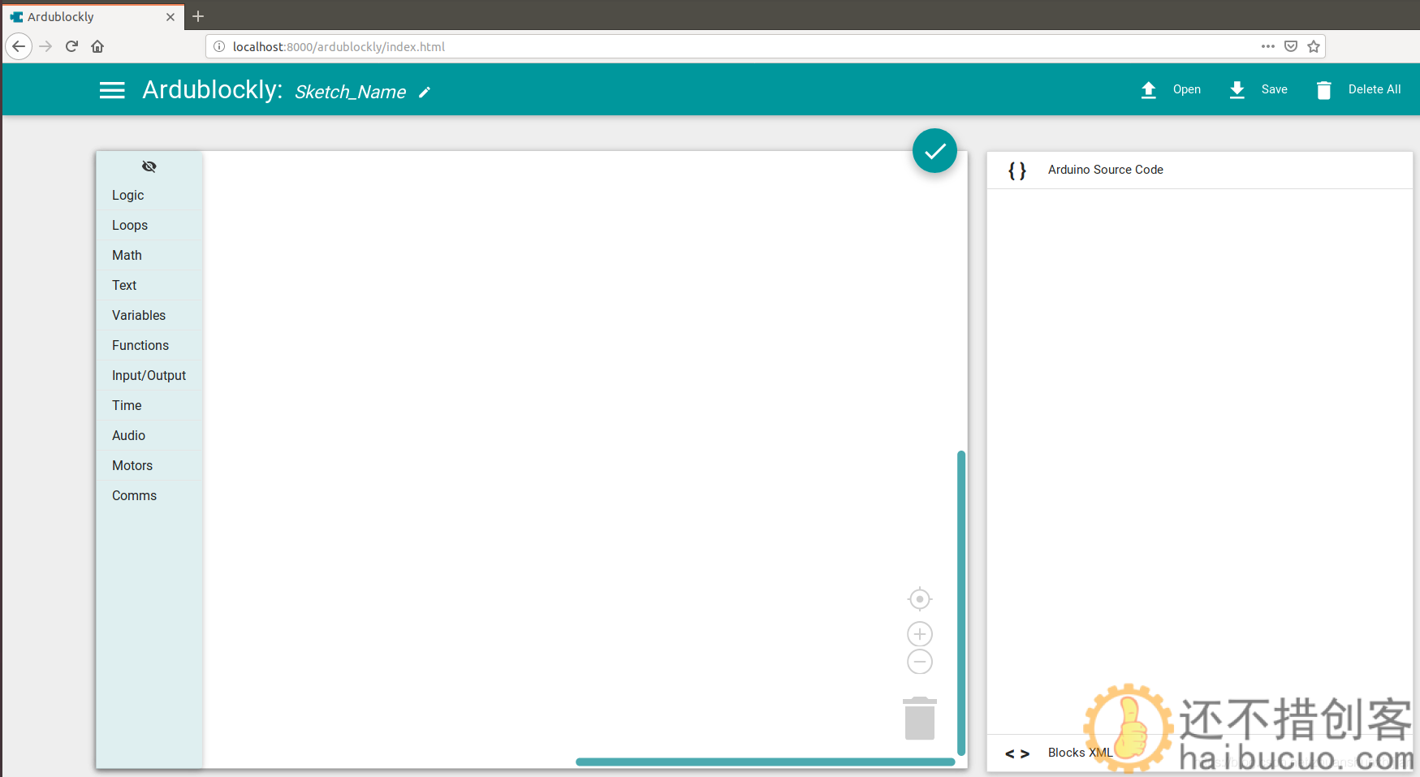1420x777 pixels.
Task: Click the angle brackets XML icon
Action: coord(1017,753)
